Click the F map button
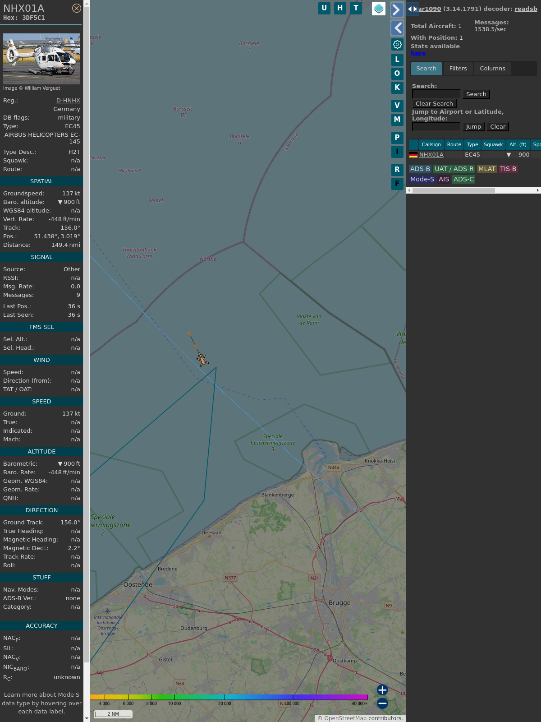Image resolution: width=541 pixels, height=722 pixels. 397,183
